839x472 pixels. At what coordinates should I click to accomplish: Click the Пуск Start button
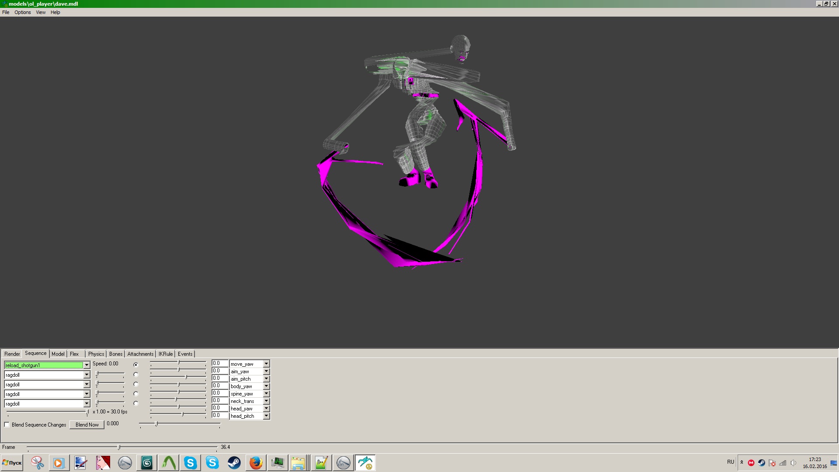(x=12, y=463)
